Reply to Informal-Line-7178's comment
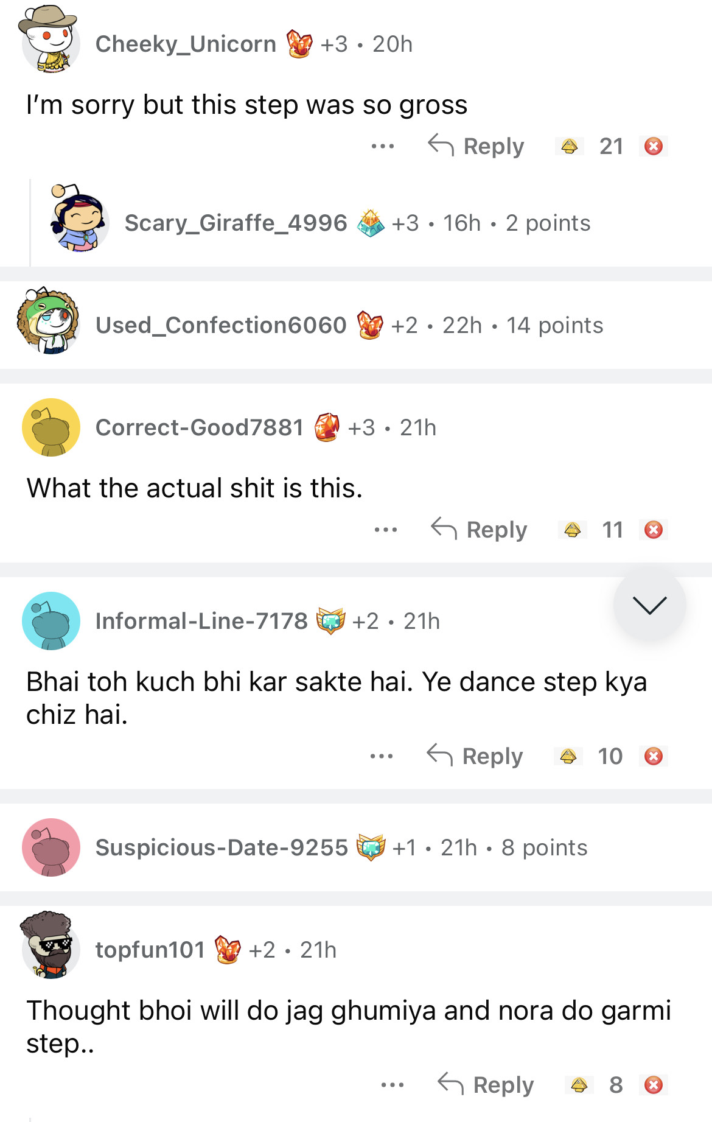The image size is (712, 1122). point(475,756)
